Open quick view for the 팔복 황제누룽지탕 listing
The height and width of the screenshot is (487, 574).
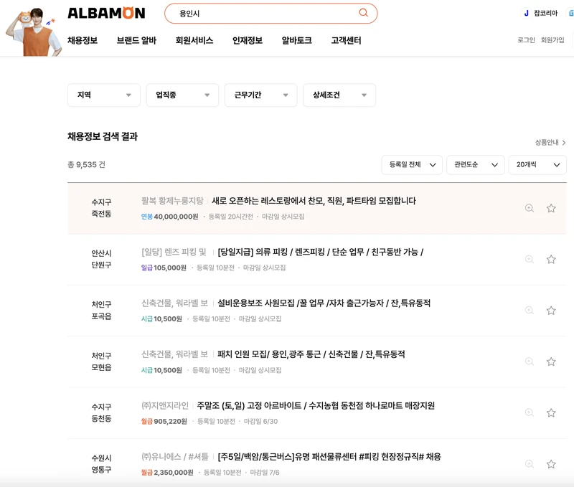point(529,208)
